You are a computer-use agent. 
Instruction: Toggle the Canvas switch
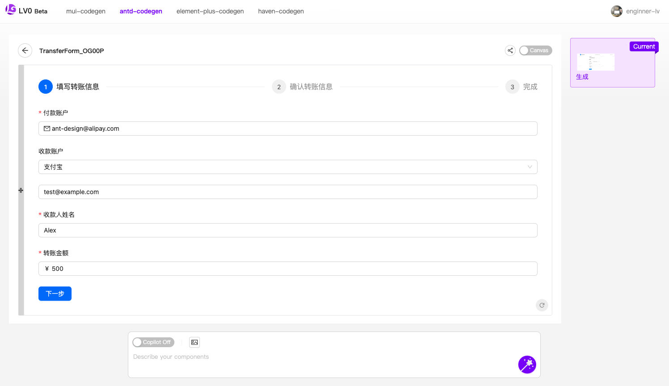coord(535,50)
